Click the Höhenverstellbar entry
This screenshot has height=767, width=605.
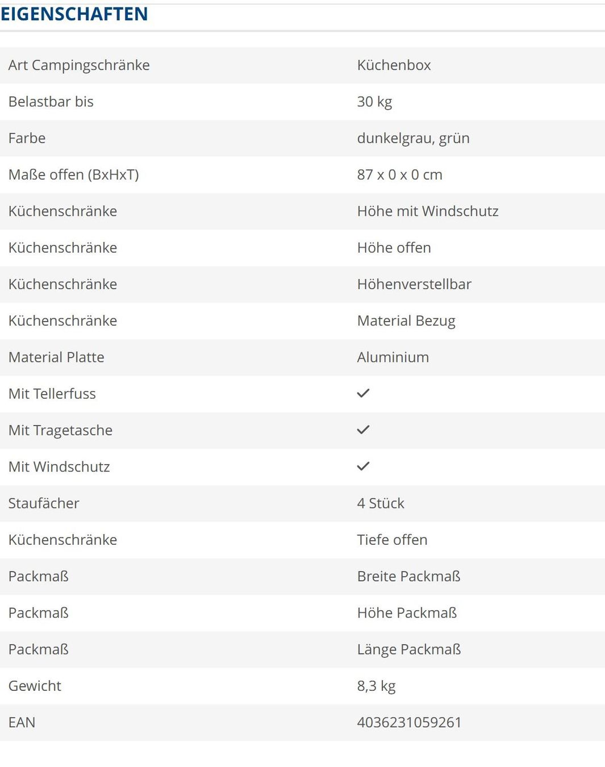(x=414, y=284)
